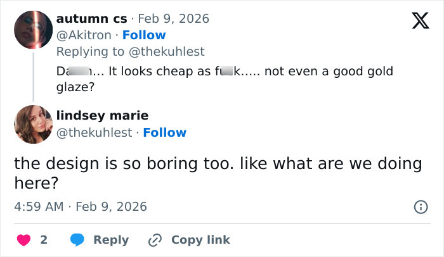The height and width of the screenshot is (257, 444).
Task: Follow the @Akitron account
Action: [144, 35]
